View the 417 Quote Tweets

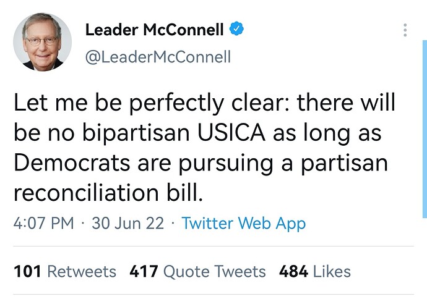tap(197, 272)
